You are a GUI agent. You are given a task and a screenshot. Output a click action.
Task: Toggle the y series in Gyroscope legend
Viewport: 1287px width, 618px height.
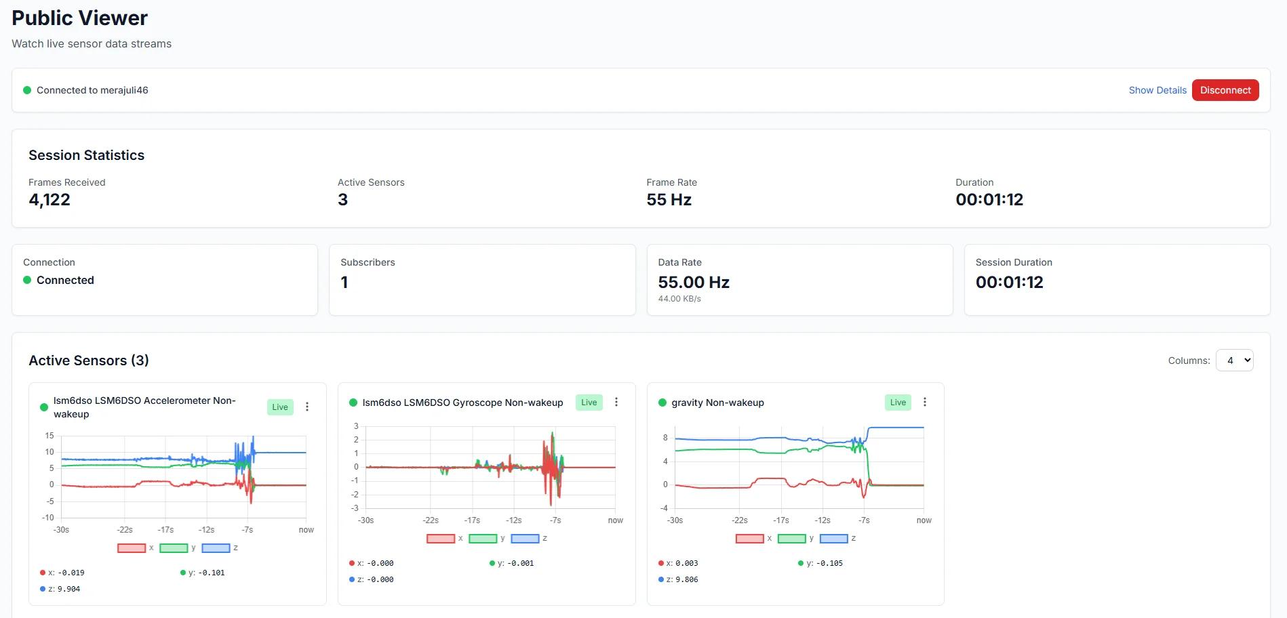pos(483,539)
